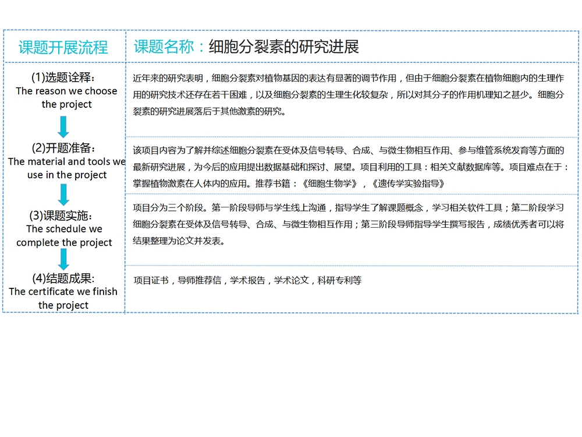Click the book title 《细胞生物学》
The width and height of the screenshot is (582, 437).
(x=329, y=184)
